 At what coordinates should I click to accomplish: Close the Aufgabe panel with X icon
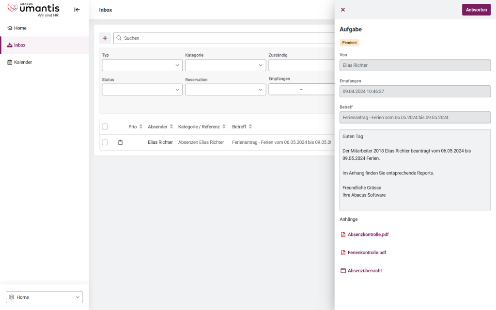pyautogui.click(x=343, y=10)
